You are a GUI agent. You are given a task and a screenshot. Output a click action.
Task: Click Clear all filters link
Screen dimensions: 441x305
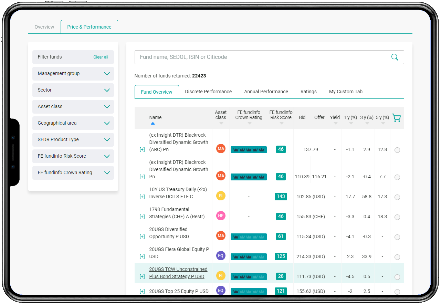(x=101, y=57)
